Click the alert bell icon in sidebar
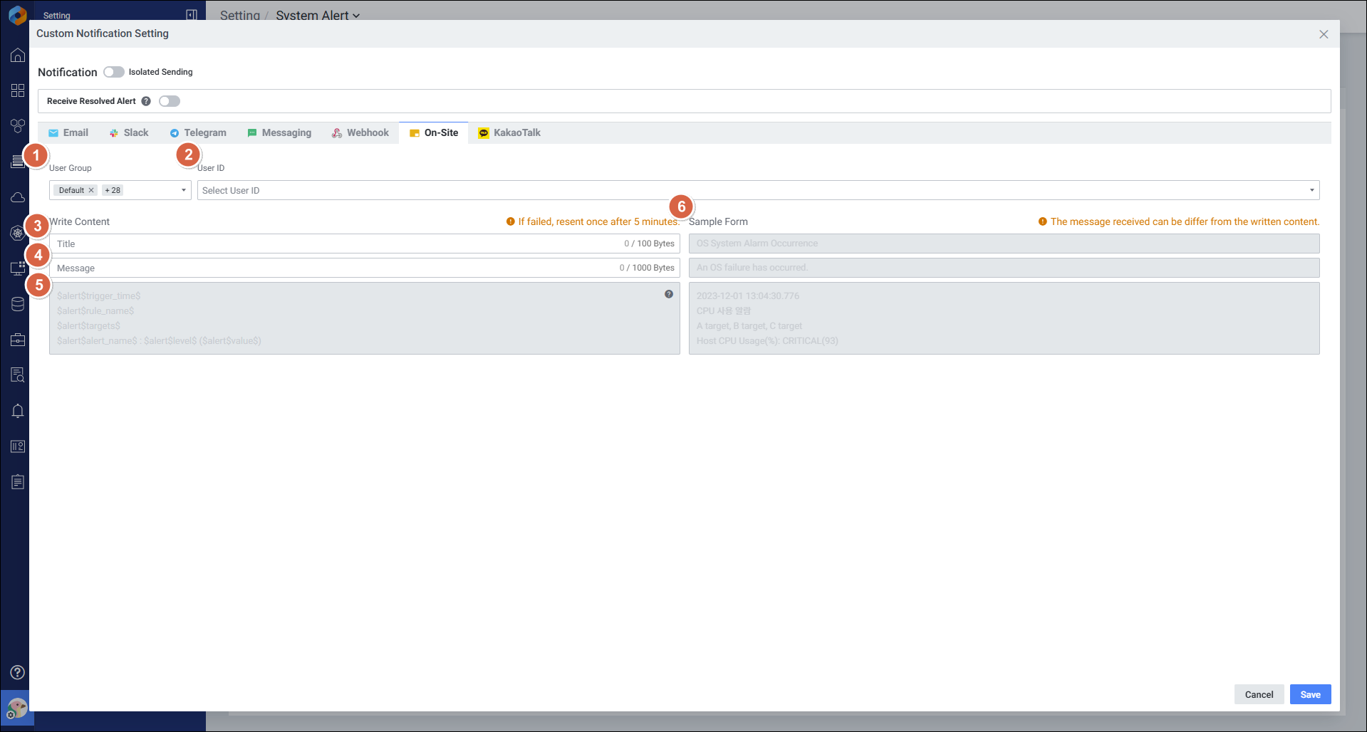The height and width of the screenshot is (732, 1367). (18, 411)
